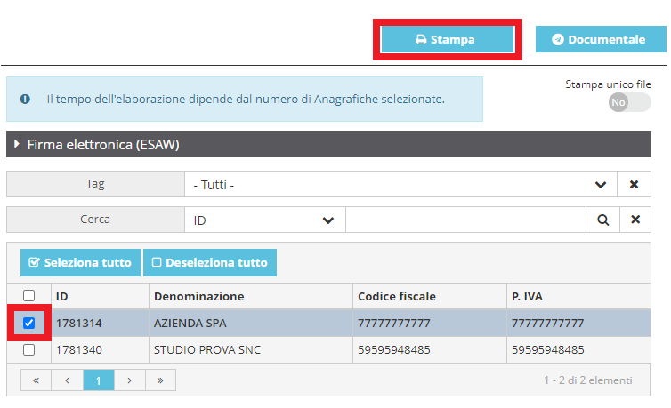The width and height of the screenshot is (671, 408).
Task: Open the Tag dropdown
Action: coord(601,185)
